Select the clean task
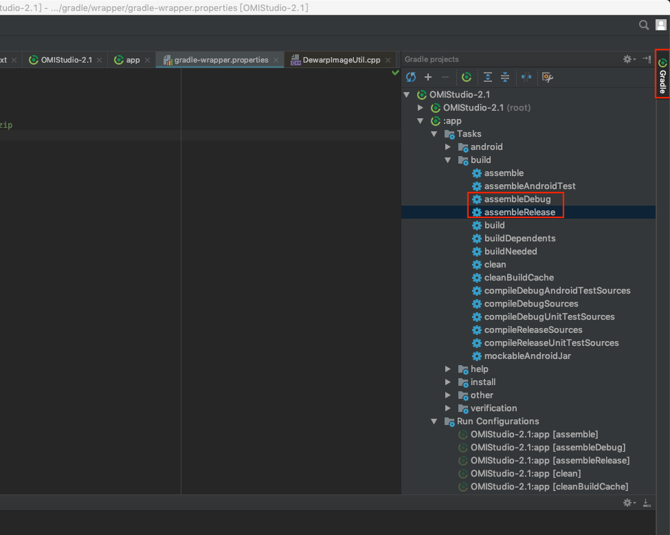The height and width of the screenshot is (535, 670). click(489, 265)
